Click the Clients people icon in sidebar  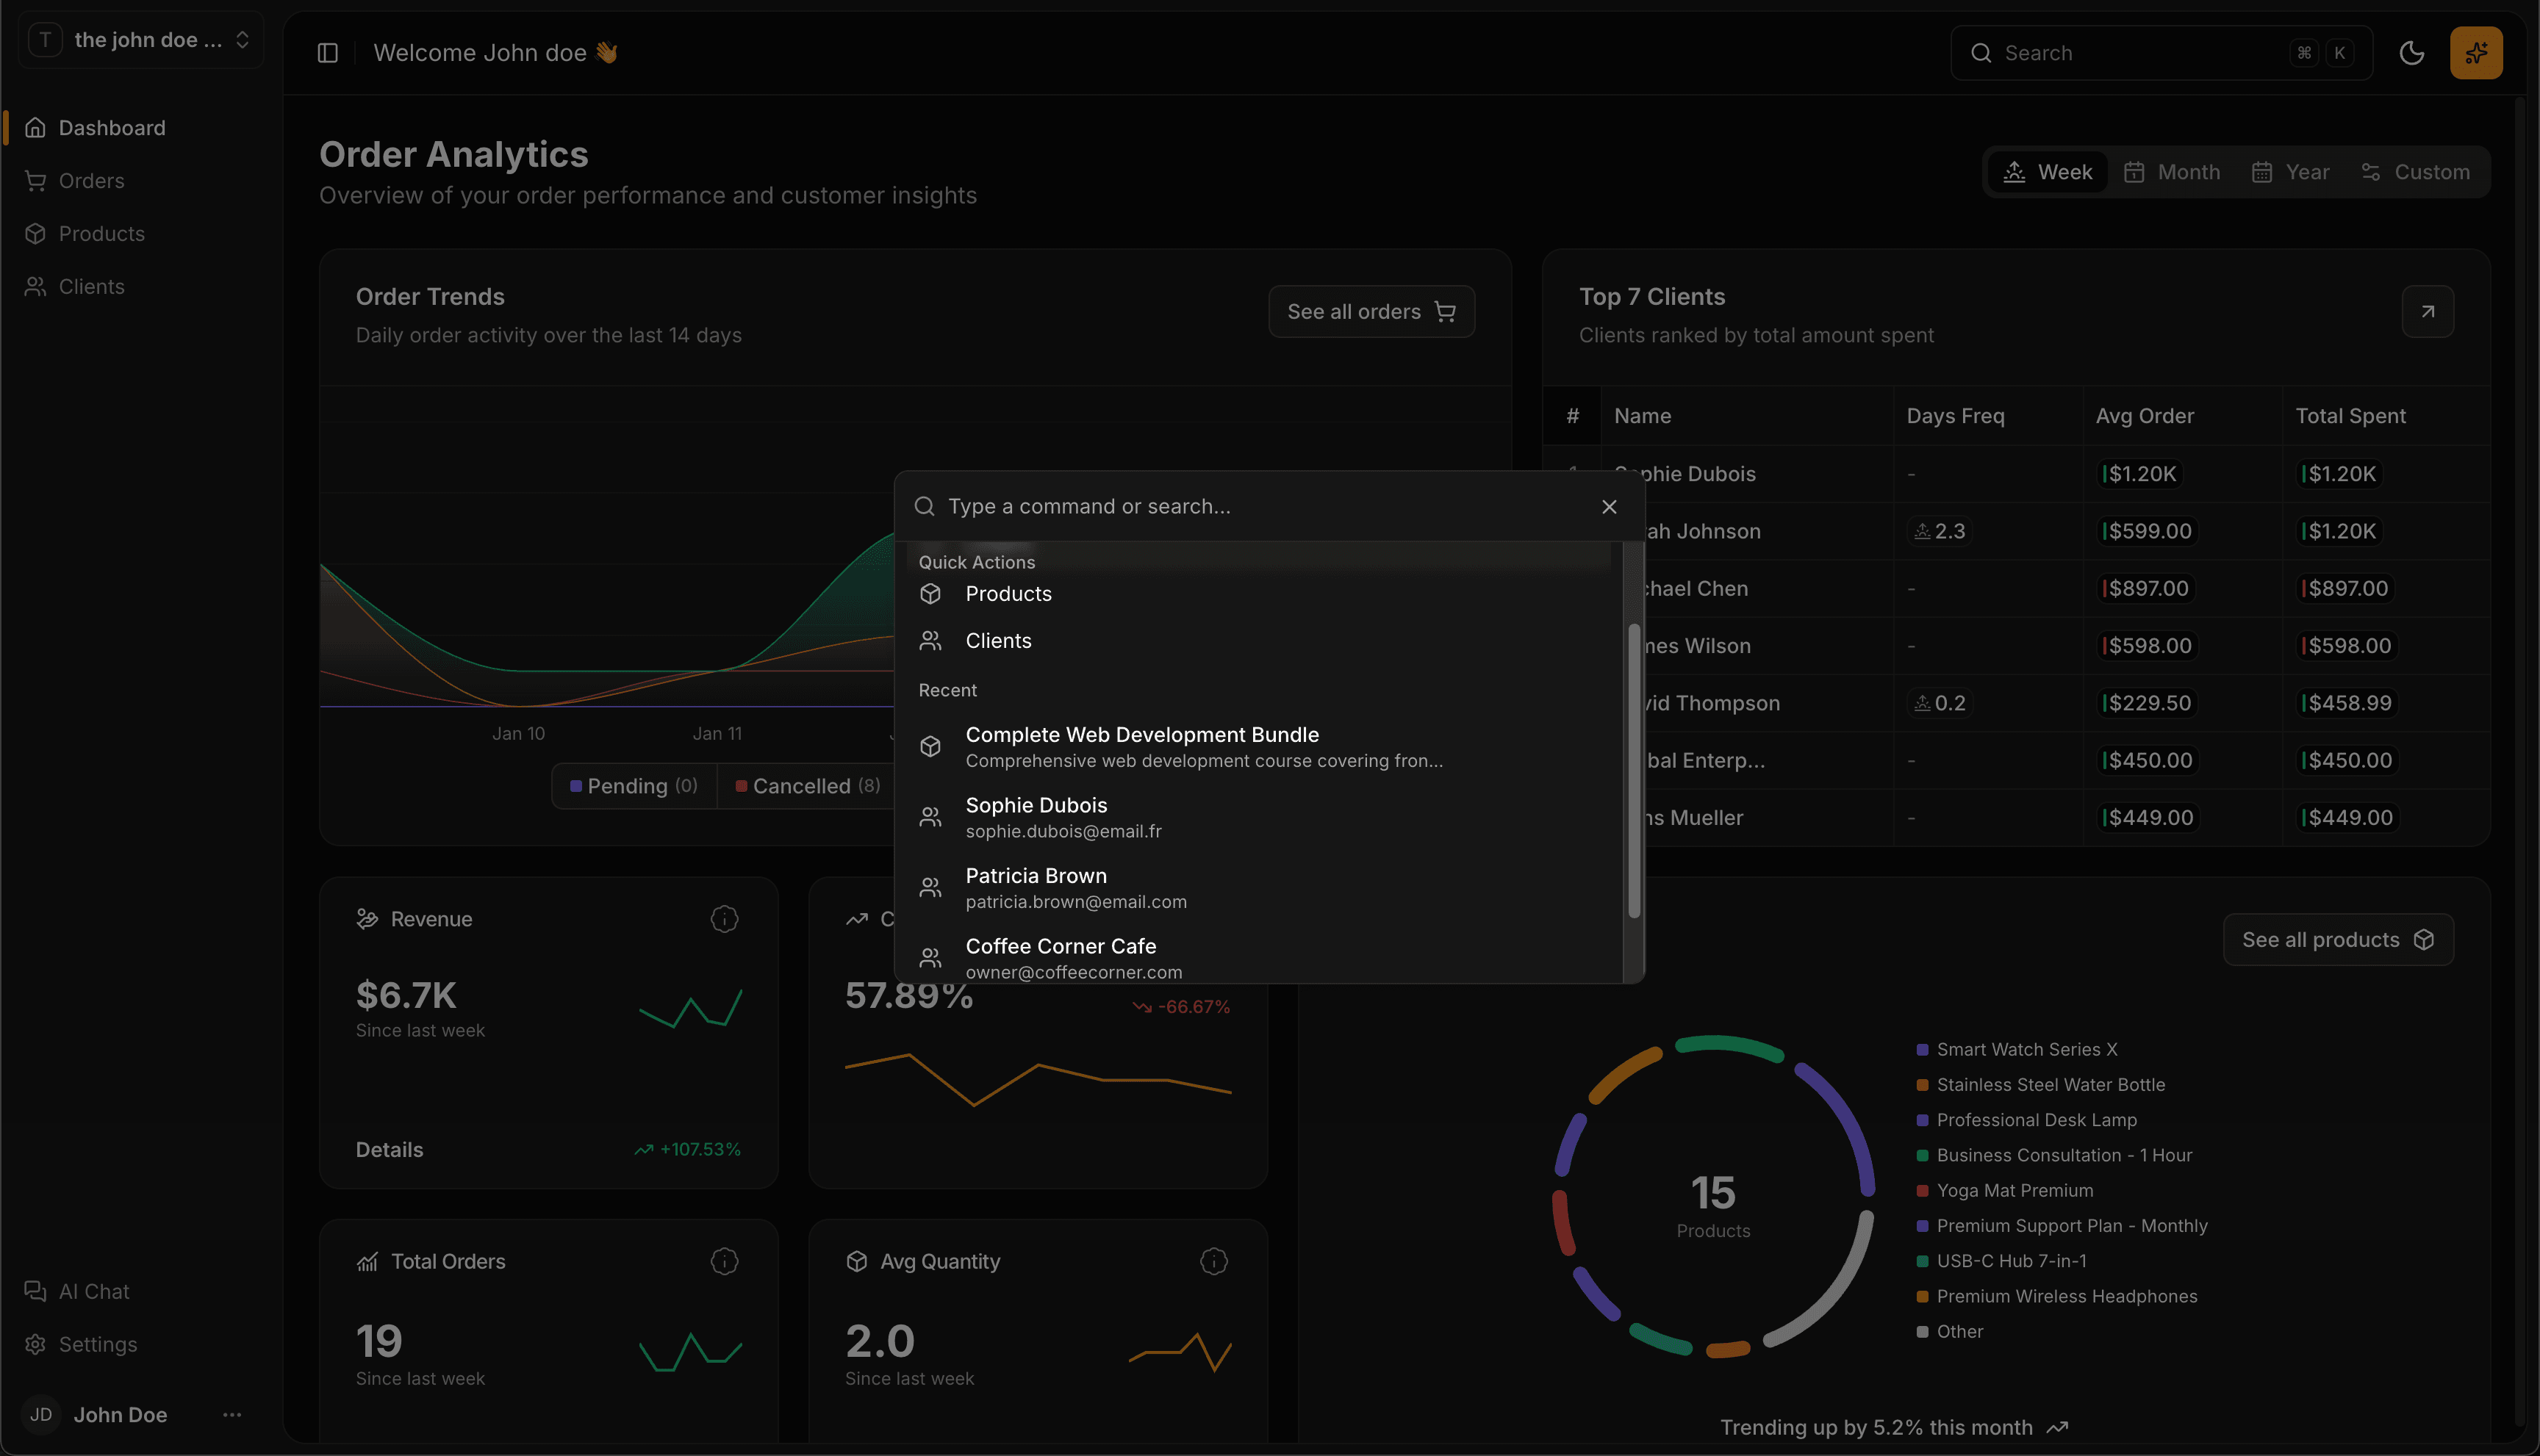click(x=36, y=286)
